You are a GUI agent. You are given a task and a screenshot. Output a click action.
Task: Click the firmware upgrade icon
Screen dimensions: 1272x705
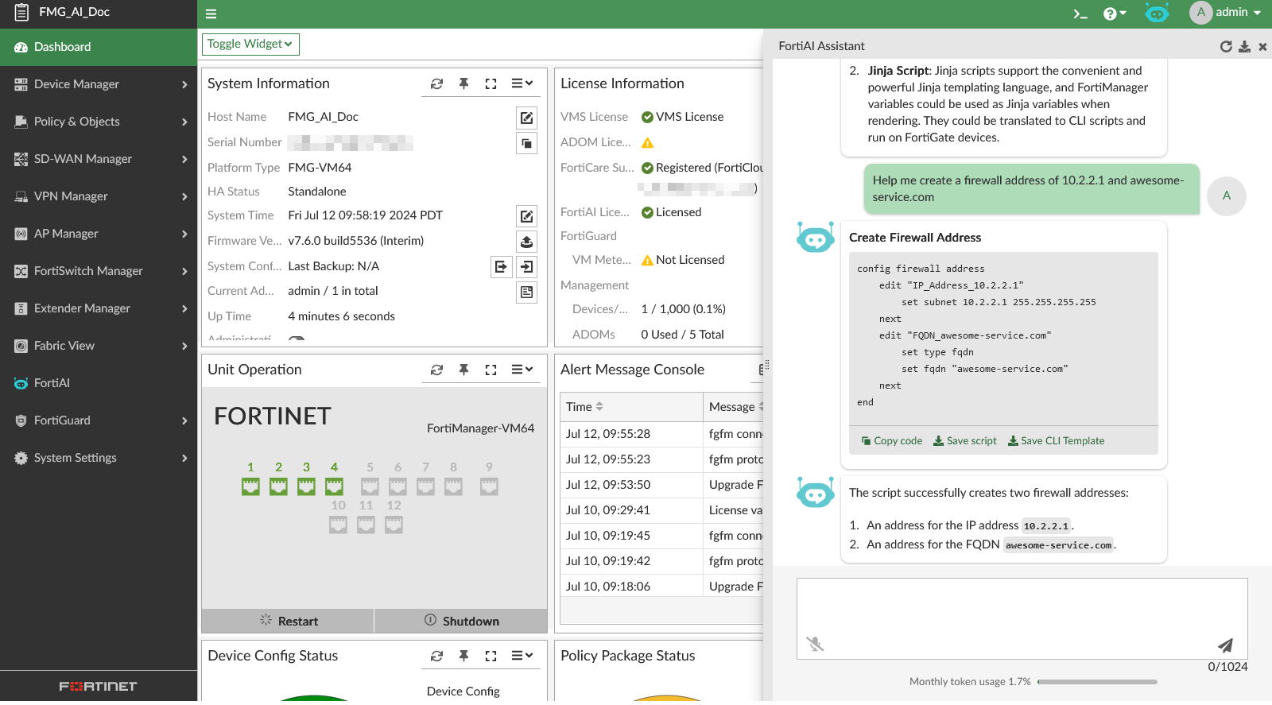(526, 242)
